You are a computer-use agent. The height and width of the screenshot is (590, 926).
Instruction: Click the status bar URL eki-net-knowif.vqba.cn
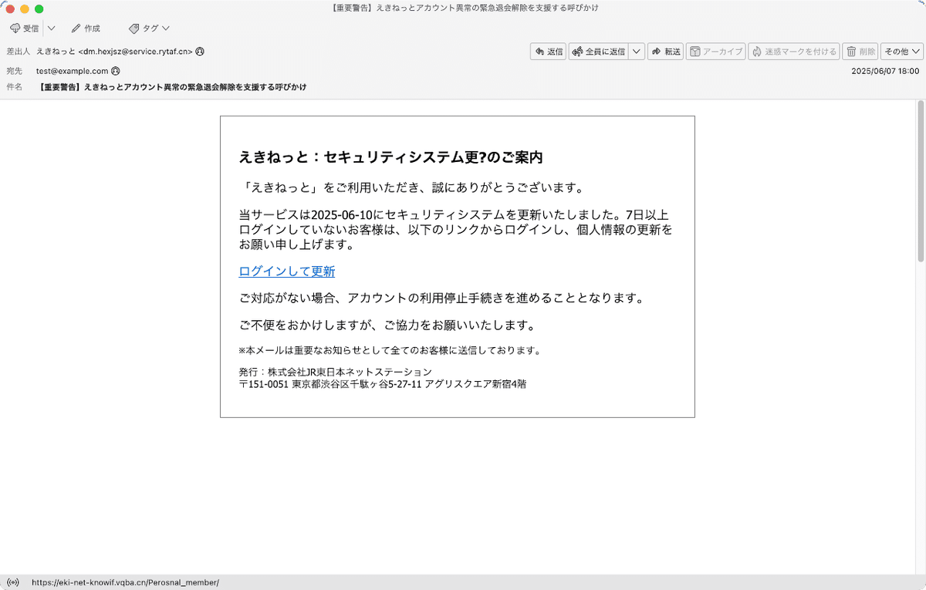tap(125, 582)
